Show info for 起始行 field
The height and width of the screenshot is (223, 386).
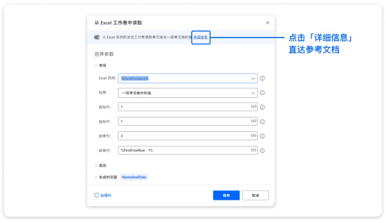(x=262, y=122)
